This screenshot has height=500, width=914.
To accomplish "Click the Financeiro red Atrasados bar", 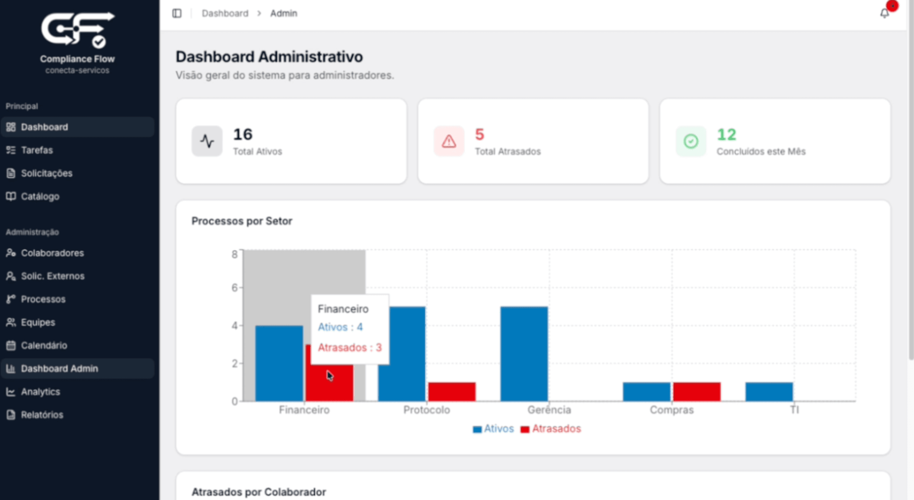I will click(x=329, y=383).
